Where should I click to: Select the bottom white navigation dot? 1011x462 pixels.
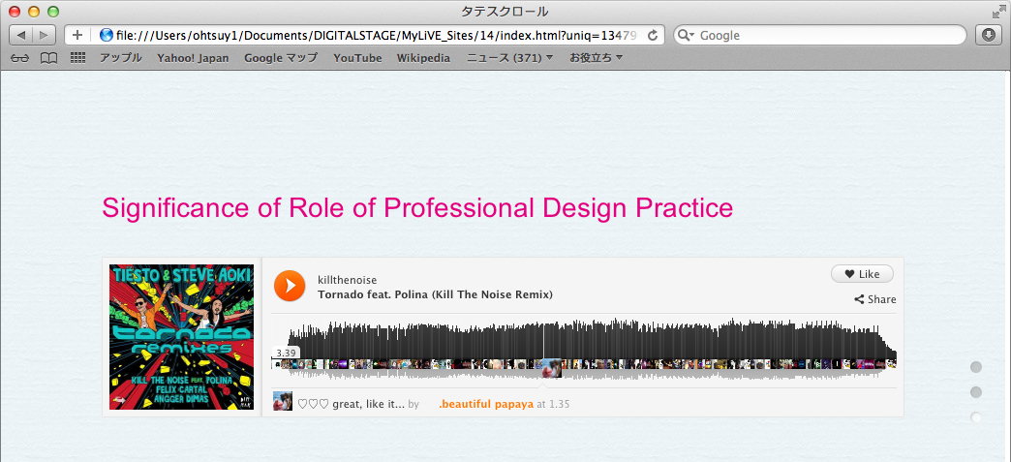click(976, 418)
